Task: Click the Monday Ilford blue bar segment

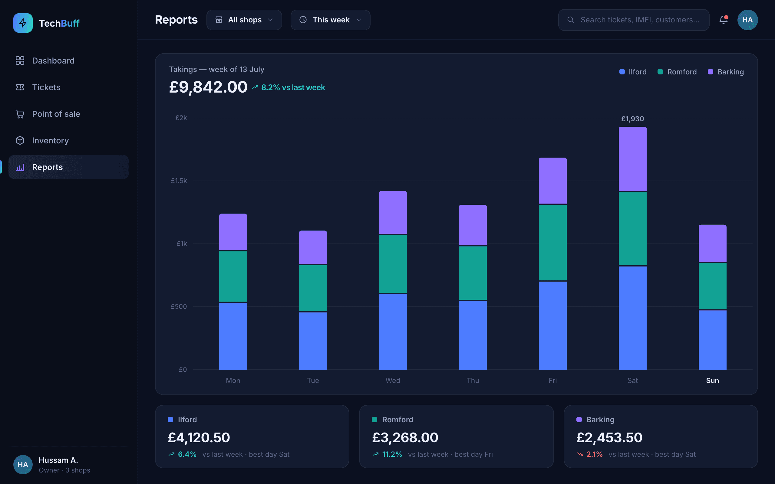Action: (233, 336)
